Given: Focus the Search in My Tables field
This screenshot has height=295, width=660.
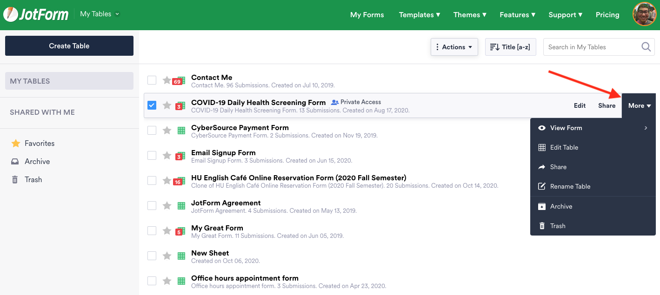Looking at the screenshot, I should (x=591, y=47).
